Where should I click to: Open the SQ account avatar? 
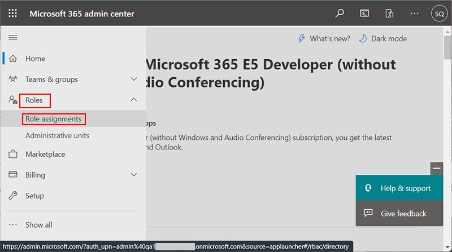tap(439, 14)
